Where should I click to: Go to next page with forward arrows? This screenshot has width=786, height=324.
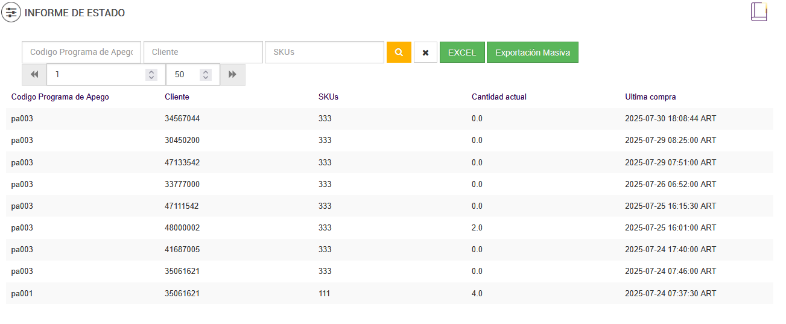tap(232, 74)
